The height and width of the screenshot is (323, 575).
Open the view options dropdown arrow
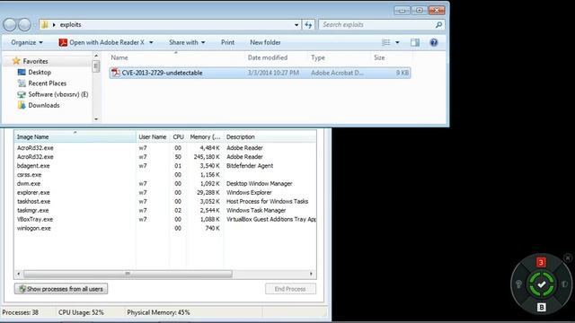tap(397, 42)
